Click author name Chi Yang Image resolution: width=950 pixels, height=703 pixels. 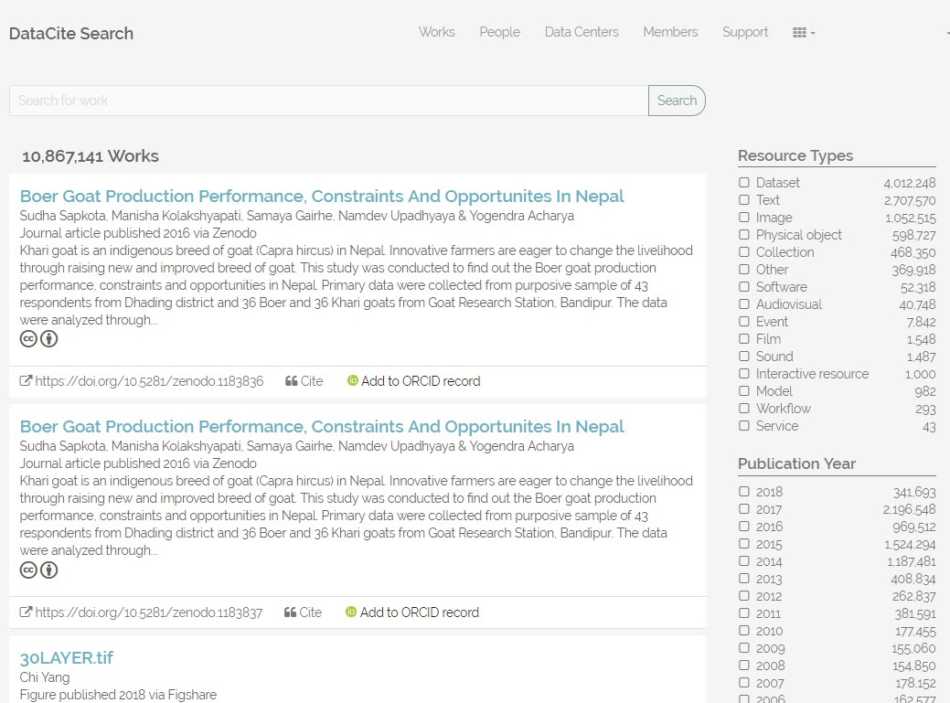point(45,677)
